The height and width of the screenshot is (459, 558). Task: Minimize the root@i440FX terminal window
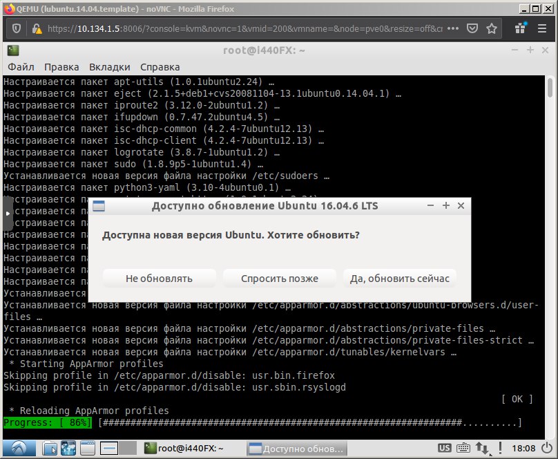click(x=515, y=50)
